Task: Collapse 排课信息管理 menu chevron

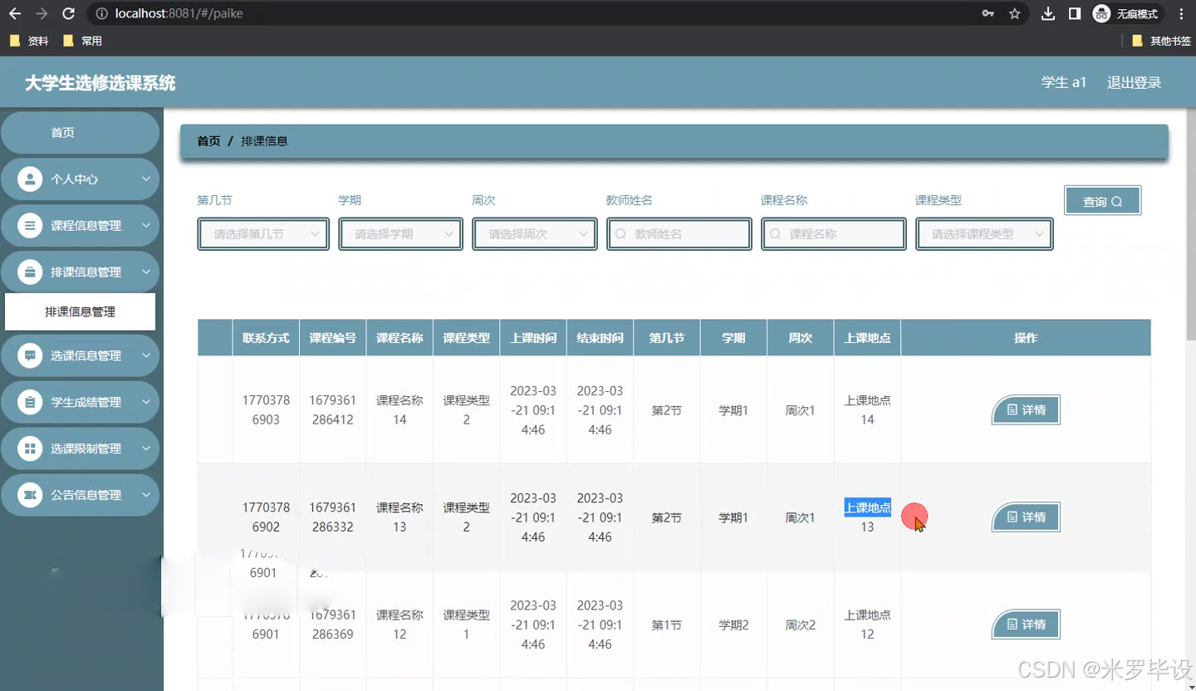Action: (x=146, y=272)
